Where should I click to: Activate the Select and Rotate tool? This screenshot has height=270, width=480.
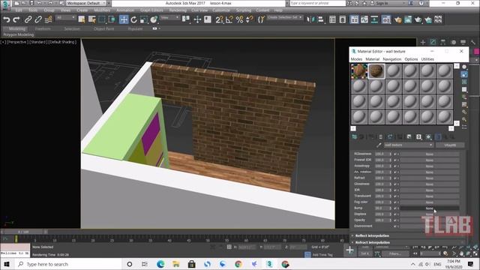click(133, 19)
